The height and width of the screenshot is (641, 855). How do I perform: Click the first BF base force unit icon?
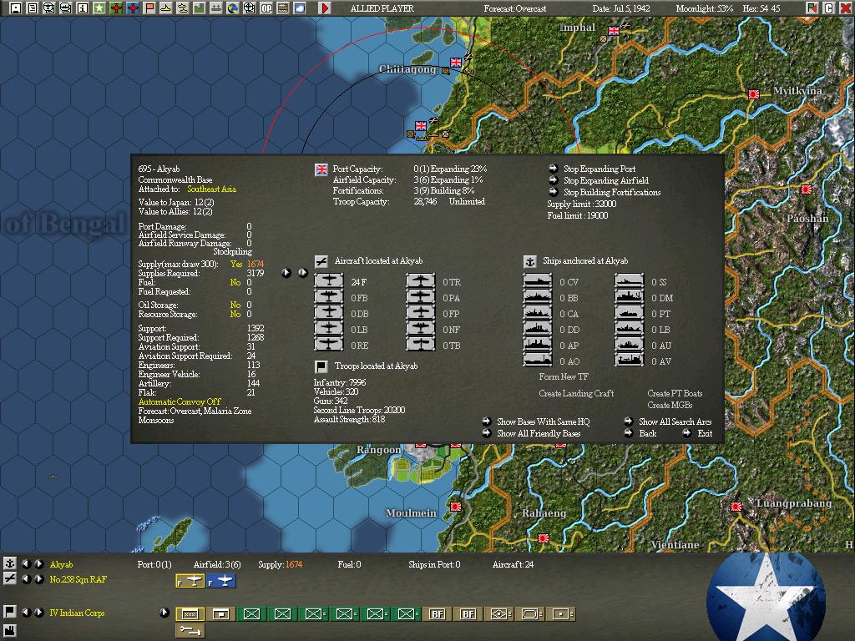click(x=438, y=614)
